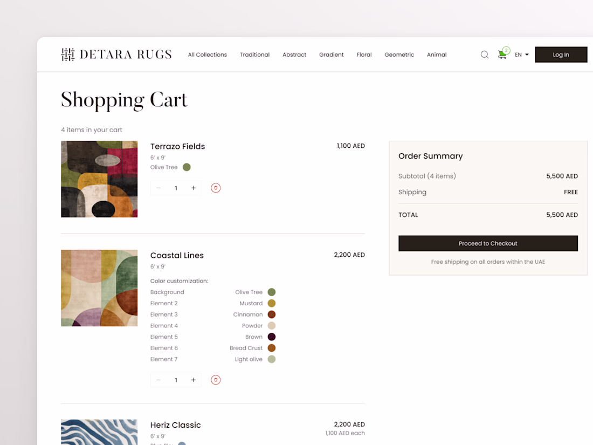Screen dimensions: 593x445
Task: Delete Coastal Lines from cart
Action: (x=216, y=380)
